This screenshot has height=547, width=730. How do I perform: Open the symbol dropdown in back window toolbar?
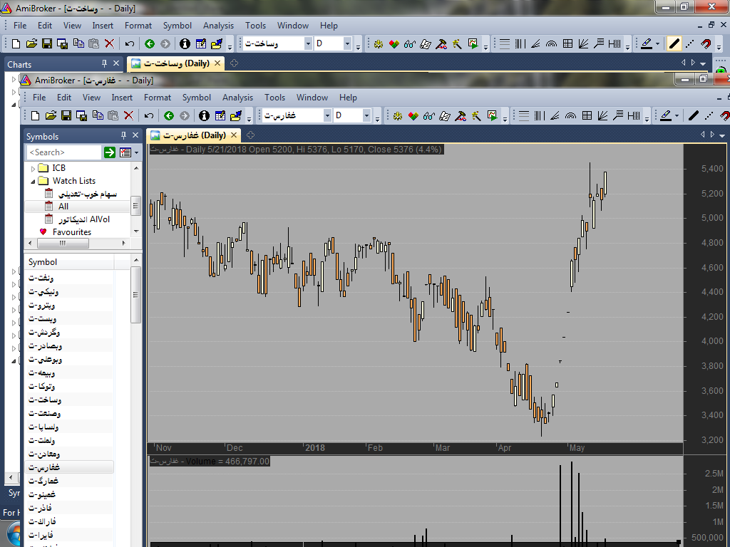tap(308, 43)
